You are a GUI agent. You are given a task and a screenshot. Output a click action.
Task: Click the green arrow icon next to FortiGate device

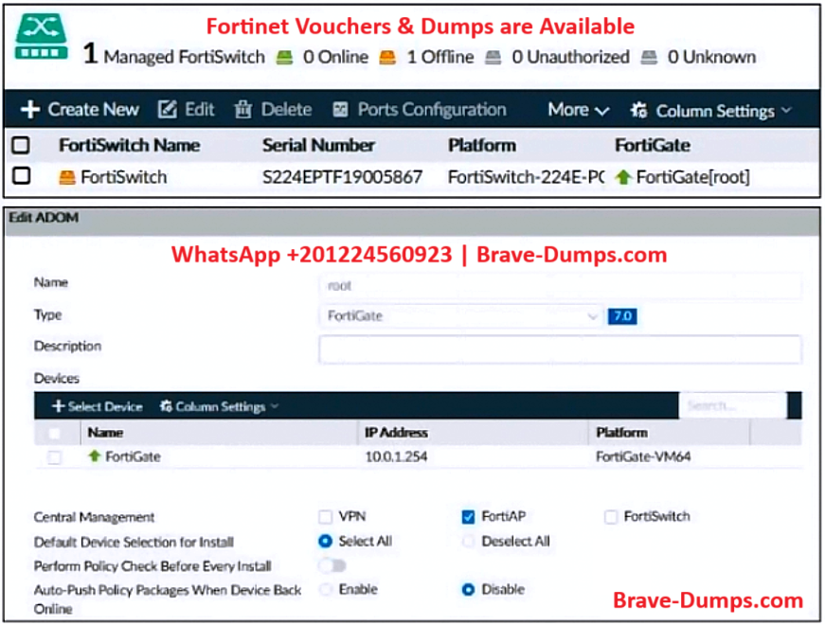click(x=94, y=456)
